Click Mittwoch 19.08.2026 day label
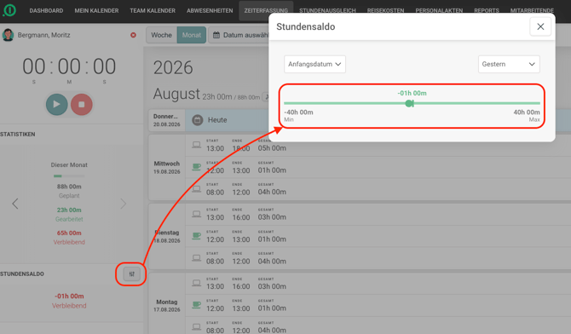The width and height of the screenshot is (571, 334). 167,168
